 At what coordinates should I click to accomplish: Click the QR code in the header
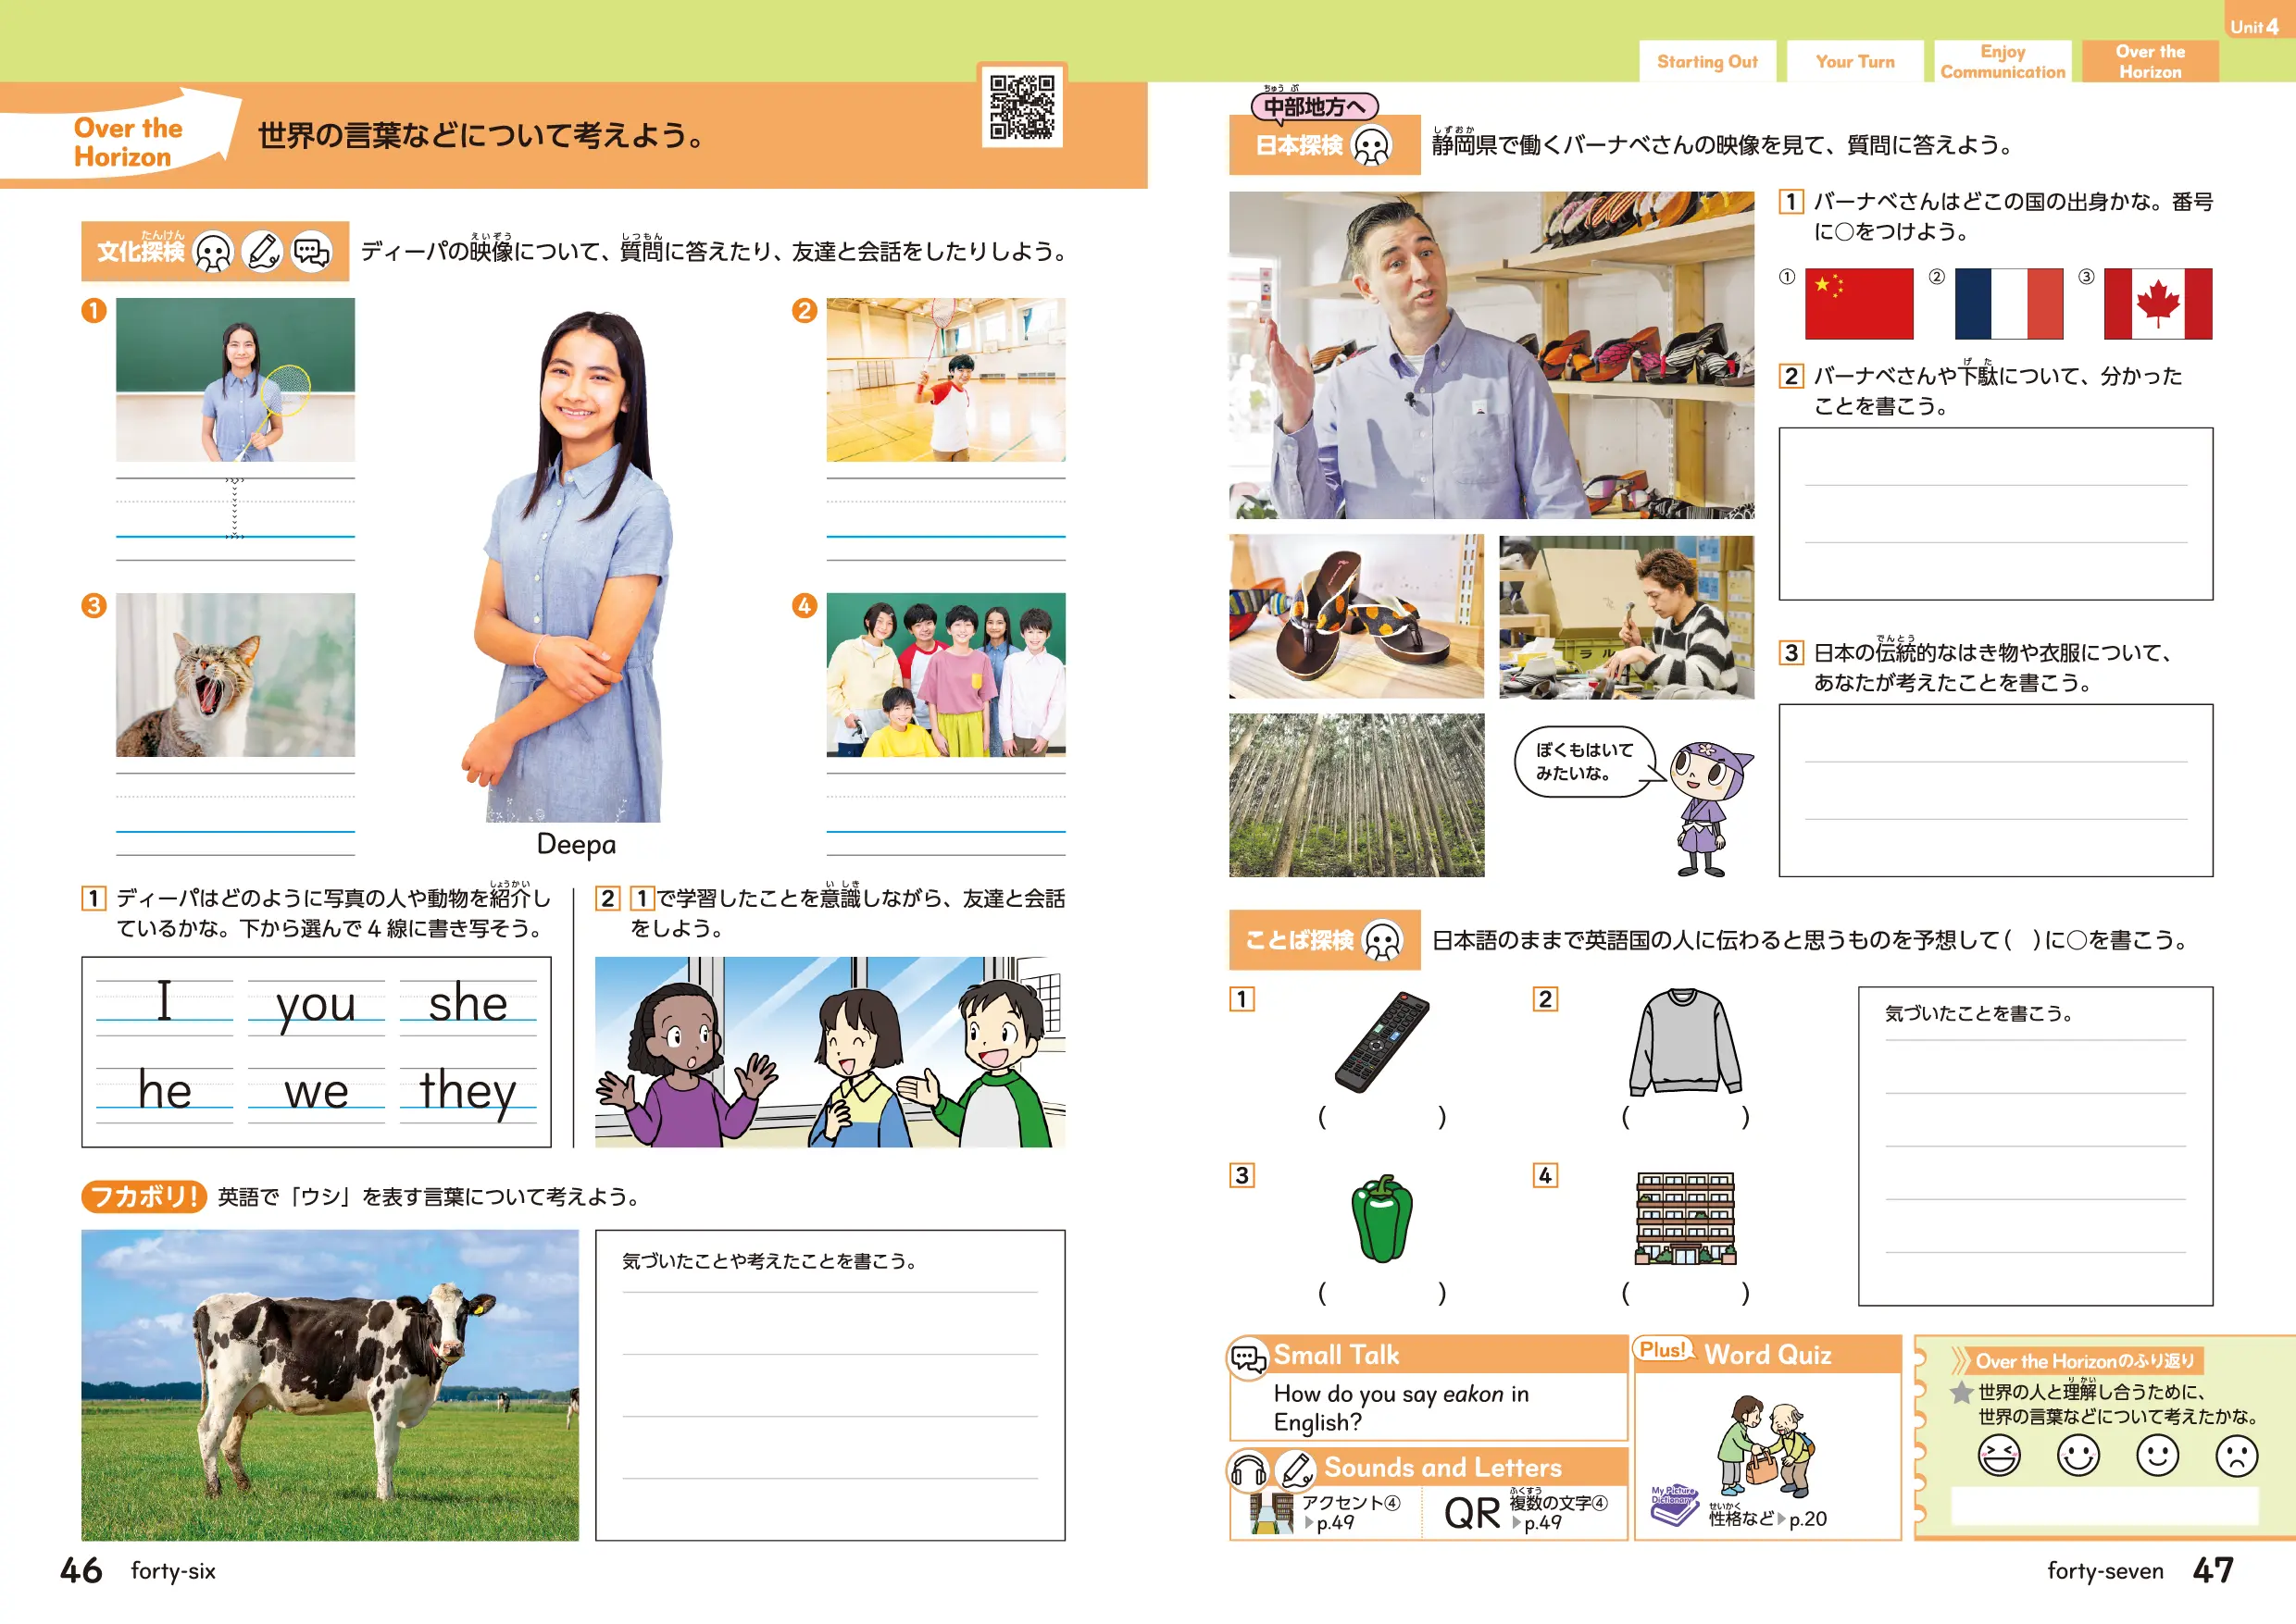coord(1021,106)
